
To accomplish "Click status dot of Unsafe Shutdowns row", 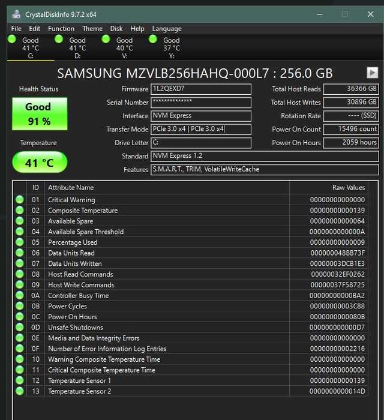I will [20, 327].
